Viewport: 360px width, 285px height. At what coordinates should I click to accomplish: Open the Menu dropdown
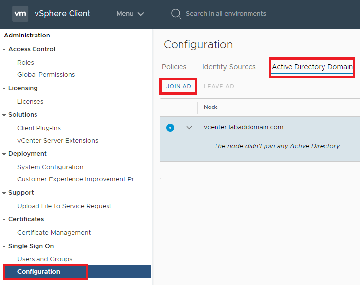pos(130,14)
